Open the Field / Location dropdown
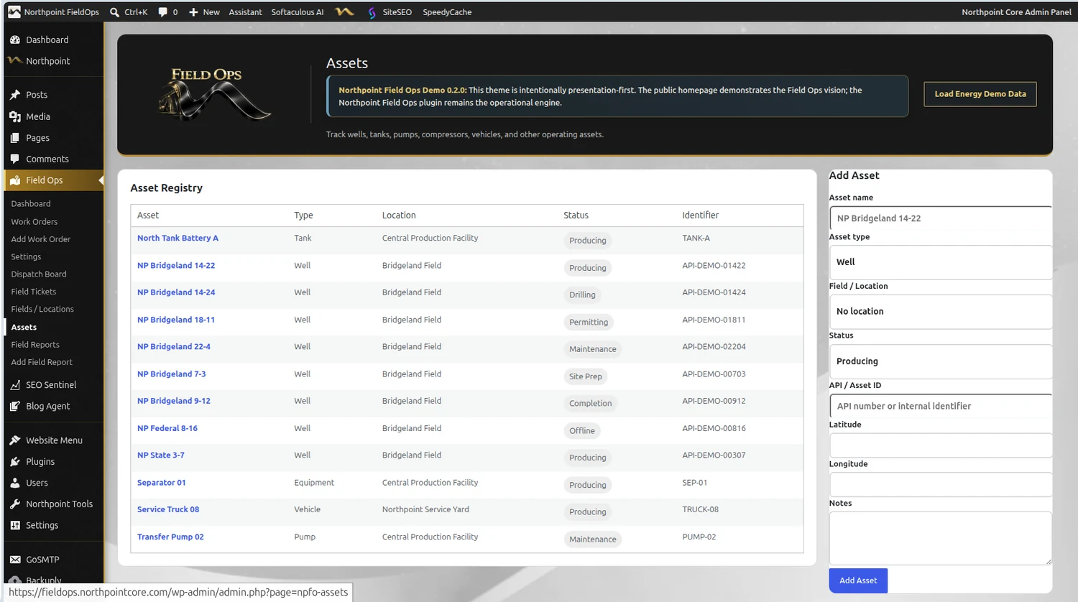 tap(940, 312)
